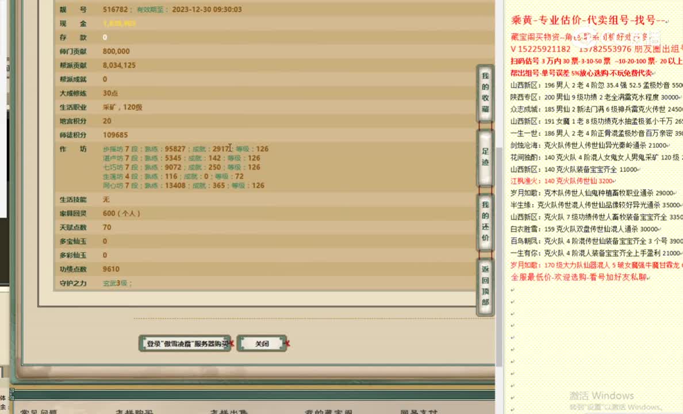Image resolution: width=683 pixels, height=414 pixels.
Task: Click document line 花间独酌: 140克火队
Action: coord(596,158)
